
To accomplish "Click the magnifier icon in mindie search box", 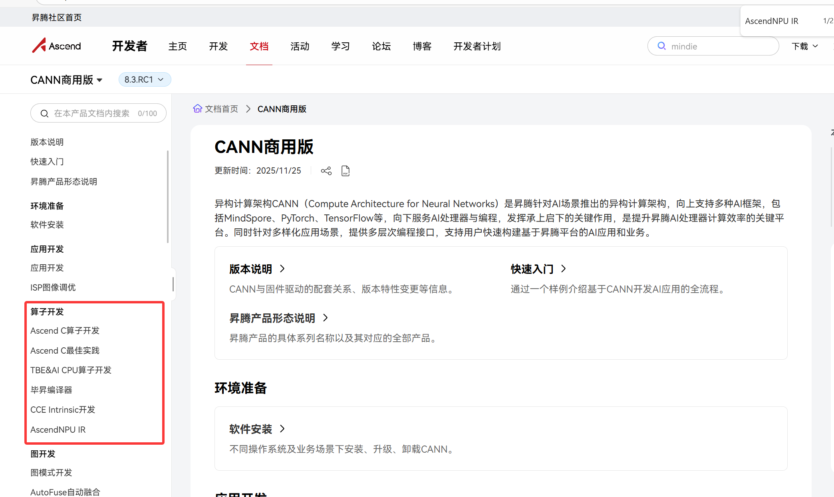I will (x=661, y=46).
